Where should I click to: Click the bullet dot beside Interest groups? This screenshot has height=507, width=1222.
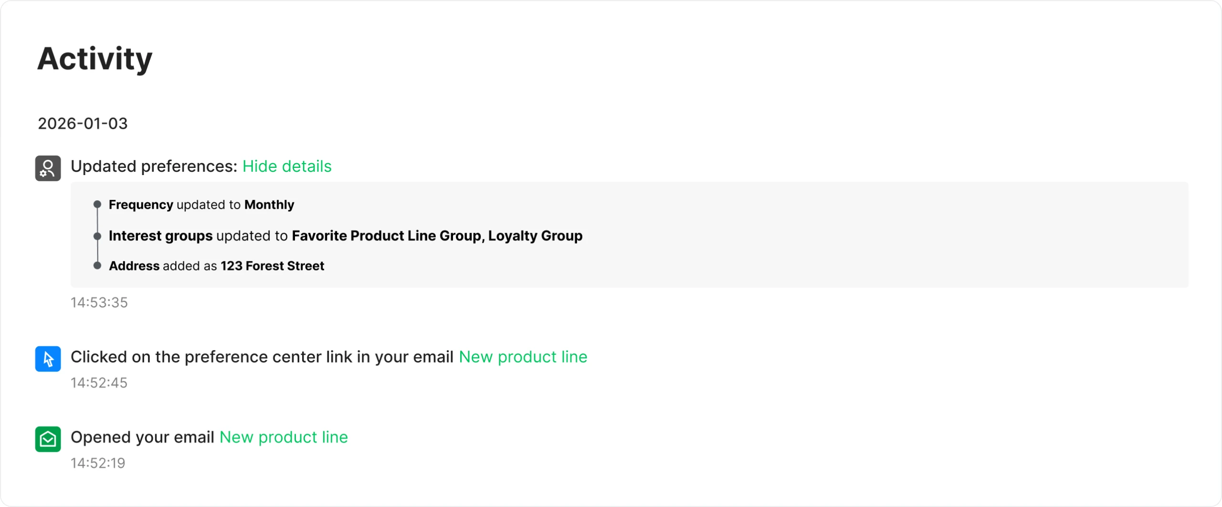(97, 236)
